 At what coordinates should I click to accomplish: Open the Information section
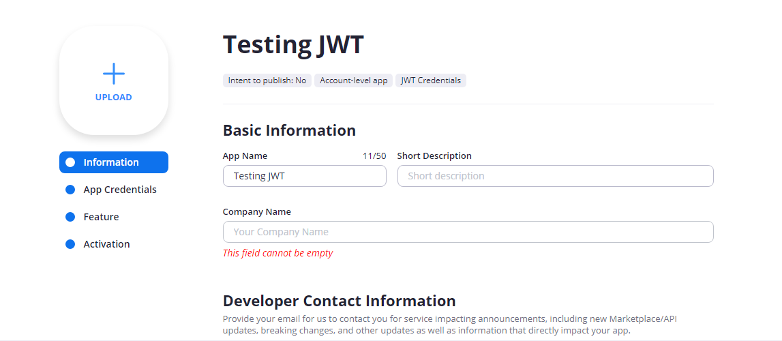click(114, 162)
